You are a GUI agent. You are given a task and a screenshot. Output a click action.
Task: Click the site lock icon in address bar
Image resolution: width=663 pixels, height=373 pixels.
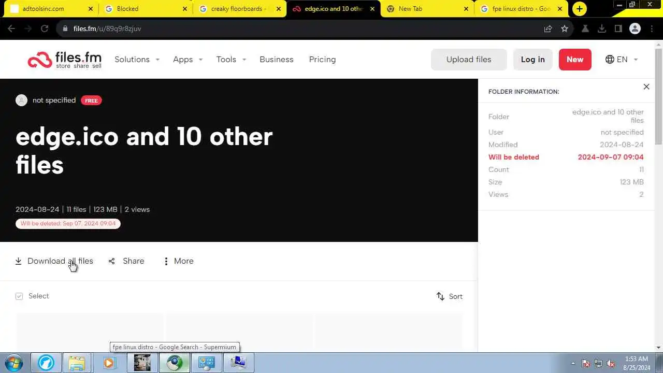(x=65, y=28)
